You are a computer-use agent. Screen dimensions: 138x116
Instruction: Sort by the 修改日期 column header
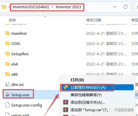coord(94,20)
